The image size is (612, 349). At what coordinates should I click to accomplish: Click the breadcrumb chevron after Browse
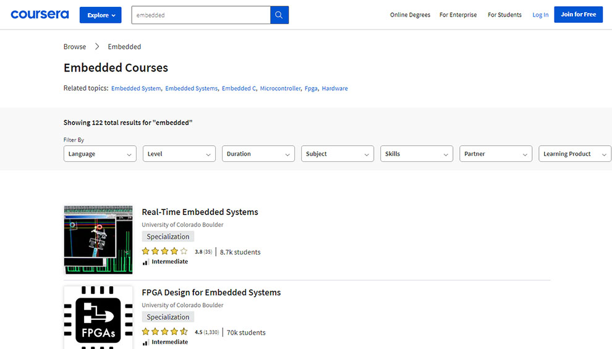(x=97, y=46)
